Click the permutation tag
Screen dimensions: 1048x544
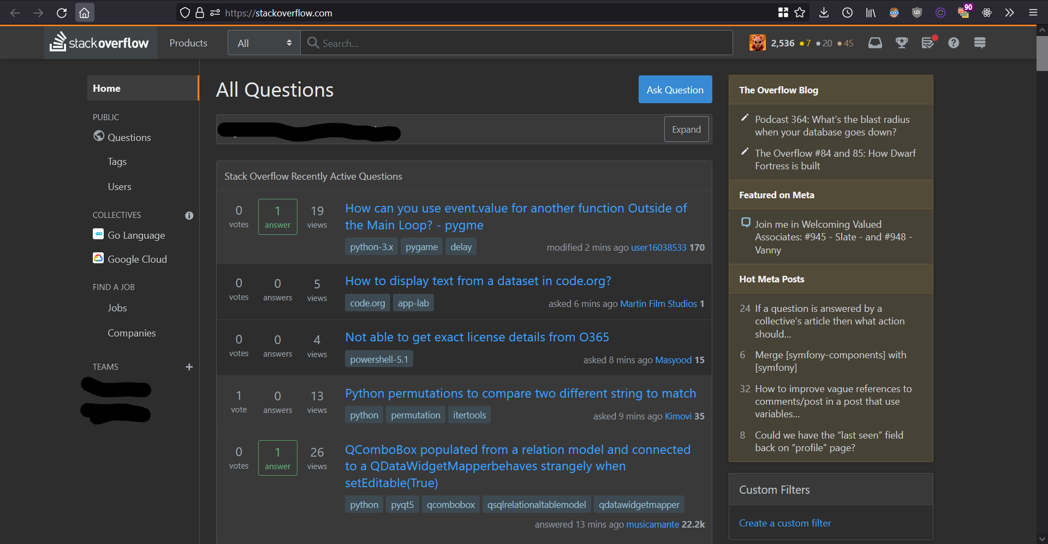click(x=415, y=415)
